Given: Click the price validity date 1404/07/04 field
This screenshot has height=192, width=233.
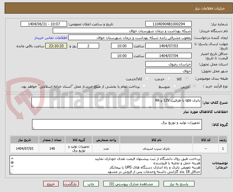Looking at the screenshot, I should [169, 56].
